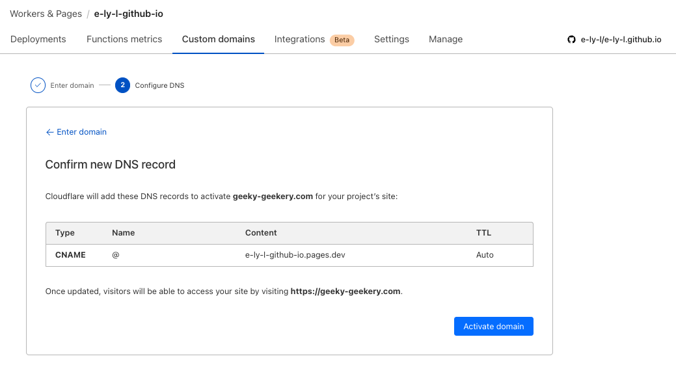The height and width of the screenshot is (365, 676).
Task: Click the Auto TTL value
Action: coord(485,255)
